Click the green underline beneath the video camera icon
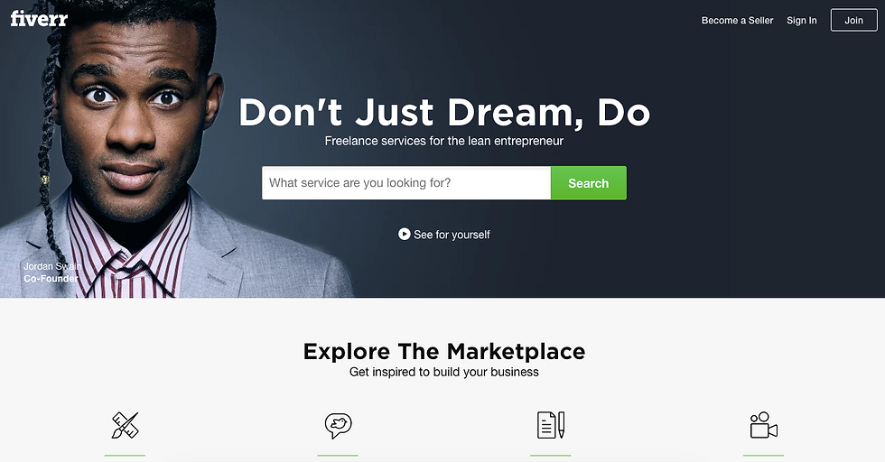 click(764, 455)
